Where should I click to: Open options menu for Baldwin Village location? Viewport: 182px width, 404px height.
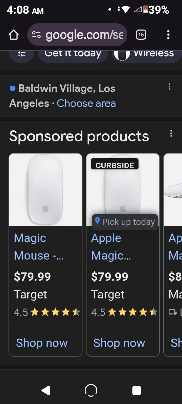(169, 87)
